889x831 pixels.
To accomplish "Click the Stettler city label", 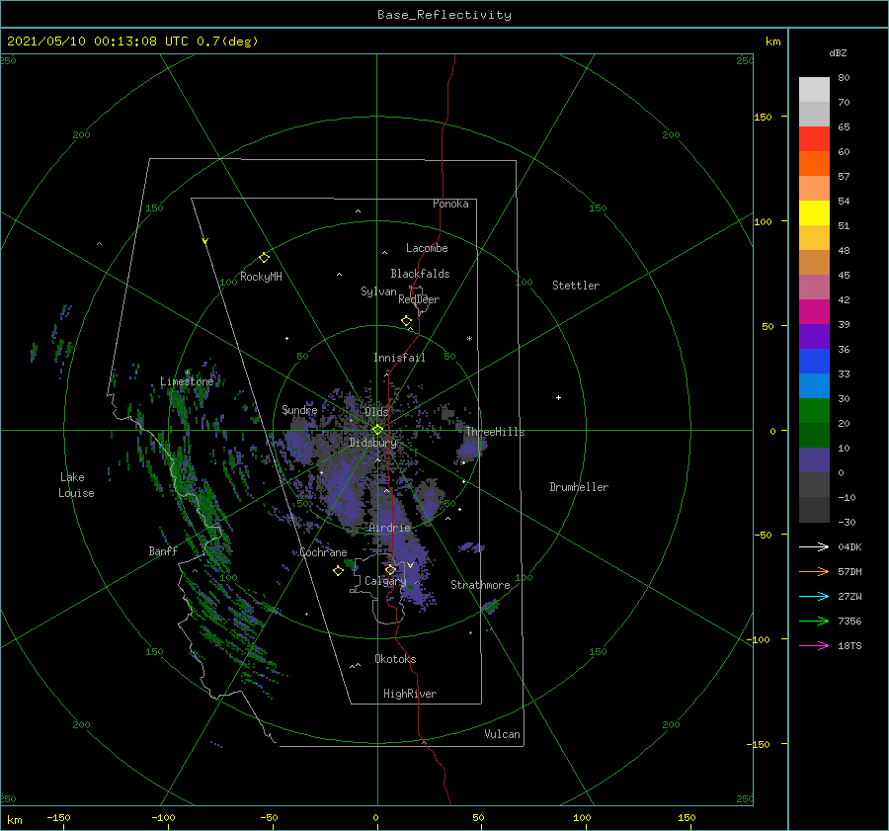I will [576, 286].
